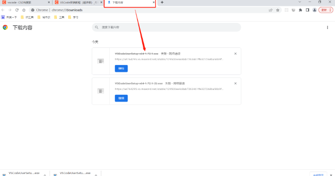
Task: Click the source URL of second download
Action: click(169, 89)
